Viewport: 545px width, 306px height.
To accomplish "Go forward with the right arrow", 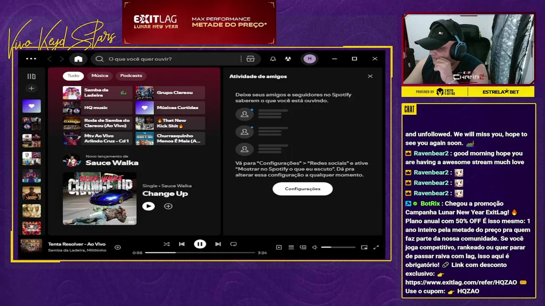I will tap(62, 59).
